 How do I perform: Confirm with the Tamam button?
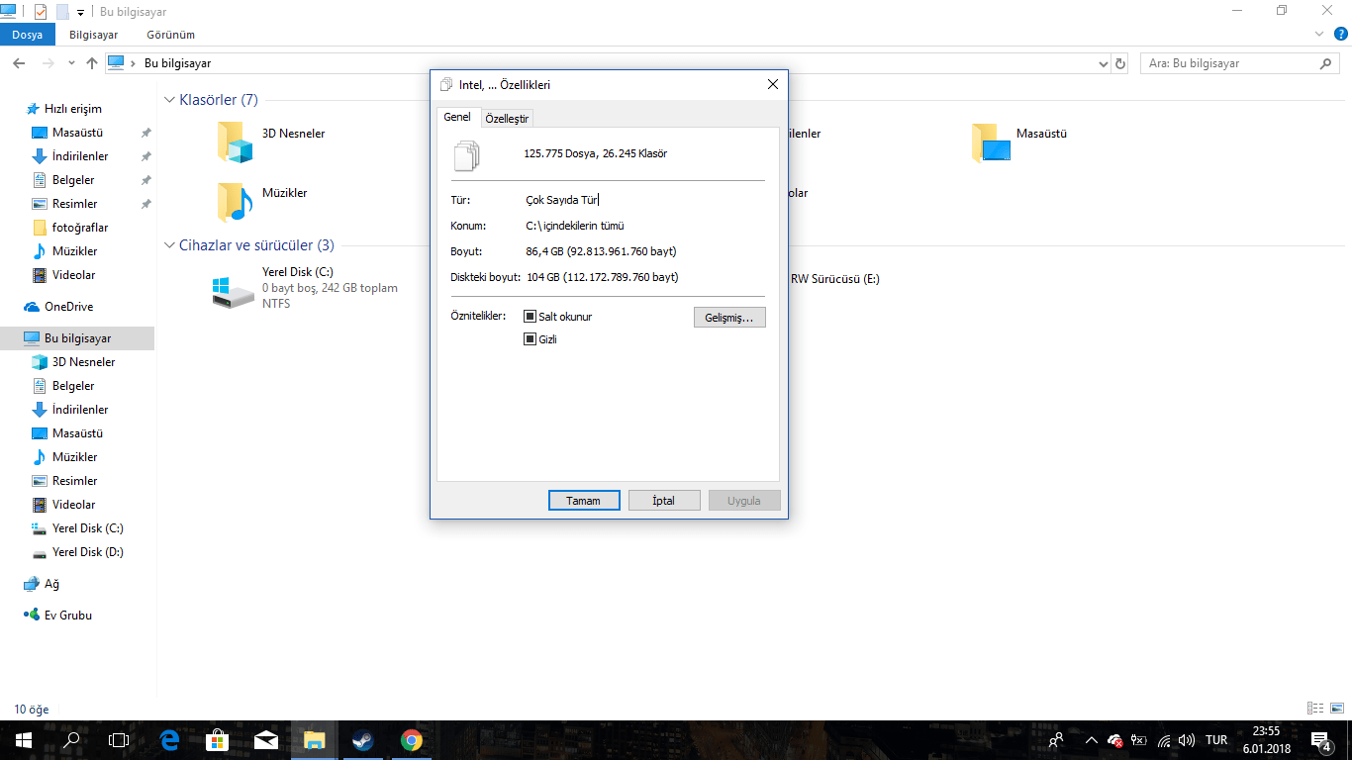pos(584,501)
